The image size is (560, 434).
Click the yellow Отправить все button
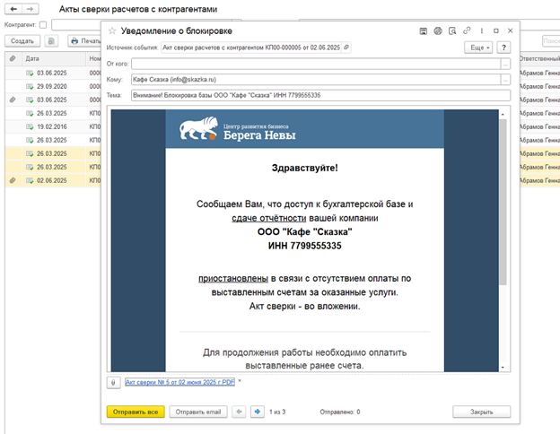136,412
